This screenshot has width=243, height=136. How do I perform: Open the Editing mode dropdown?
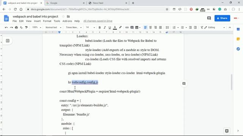pyautogui.click(x=215, y=28)
